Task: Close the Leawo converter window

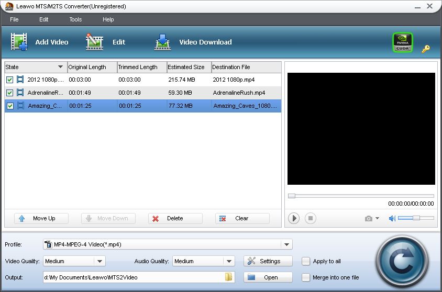Action: click(429, 6)
